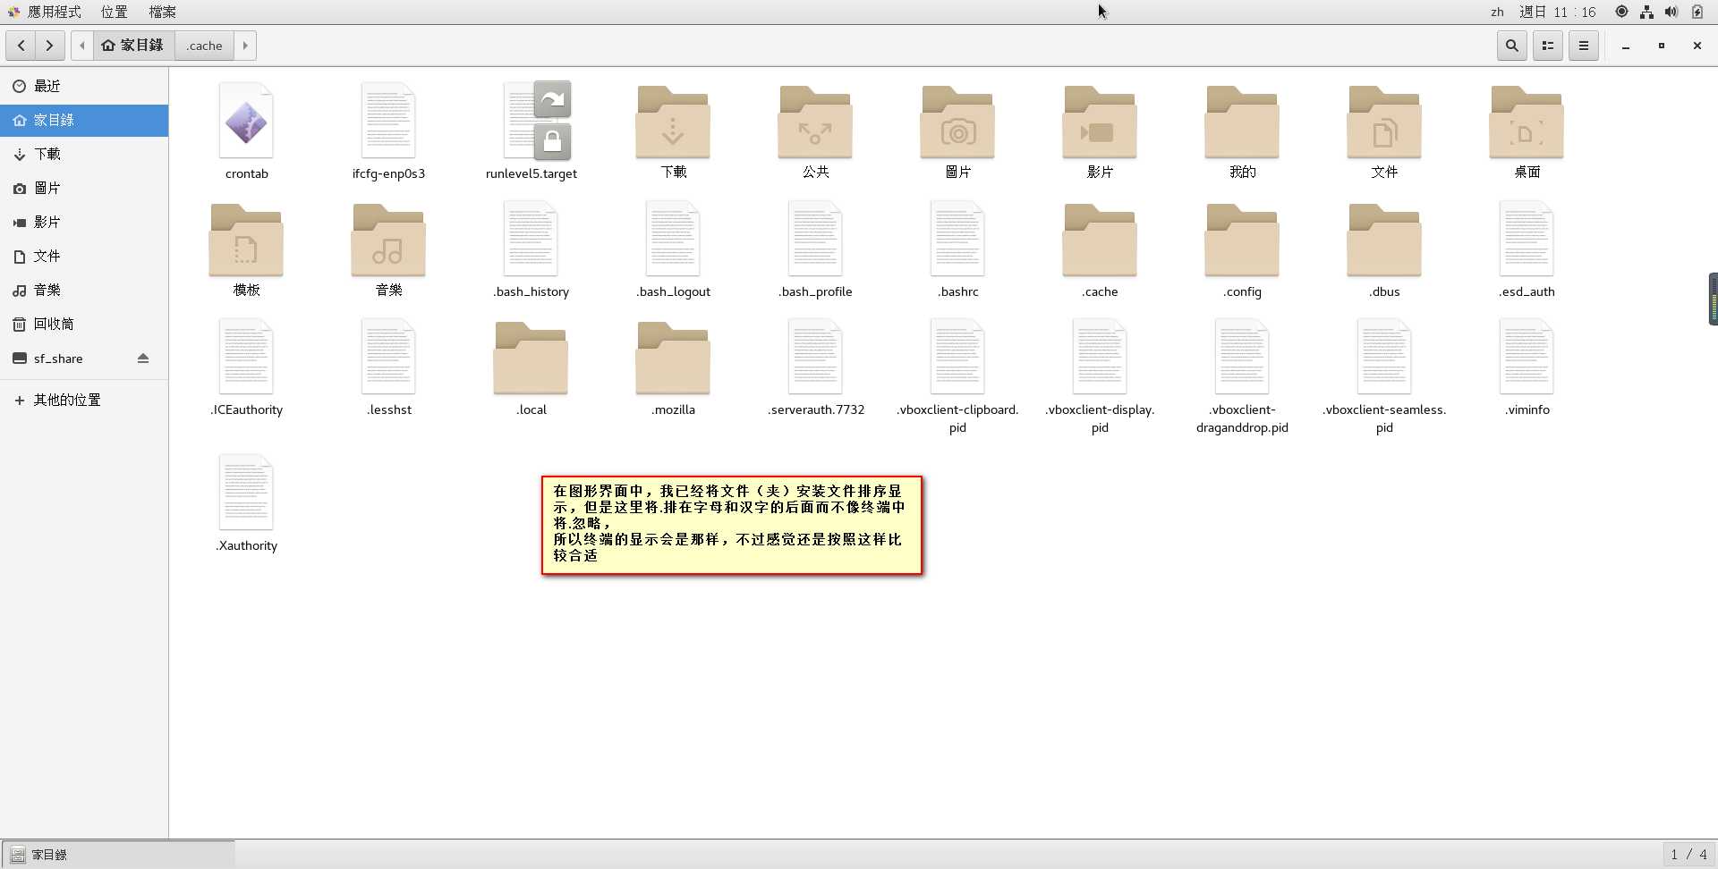The width and height of the screenshot is (1718, 869).
Task: Open the 音樂 folder in file grid
Action: click(388, 240)
